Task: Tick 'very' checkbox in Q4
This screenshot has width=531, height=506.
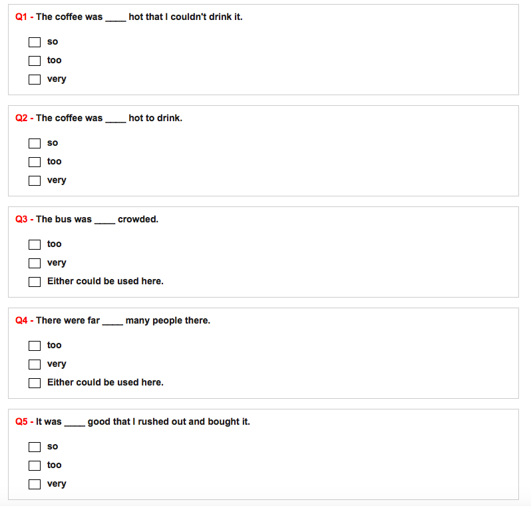Action: (x=35, y=364)
